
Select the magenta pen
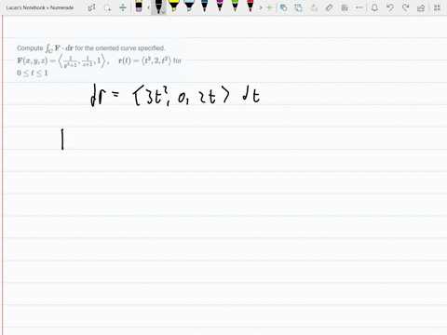(220, 7)
